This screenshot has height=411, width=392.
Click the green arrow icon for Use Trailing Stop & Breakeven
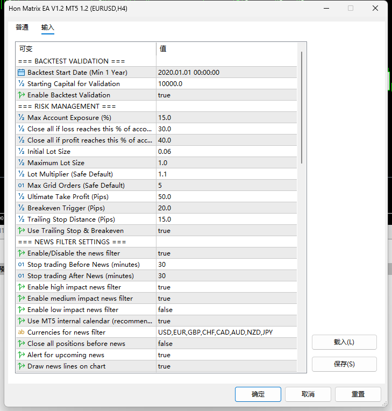coord(21,230)
